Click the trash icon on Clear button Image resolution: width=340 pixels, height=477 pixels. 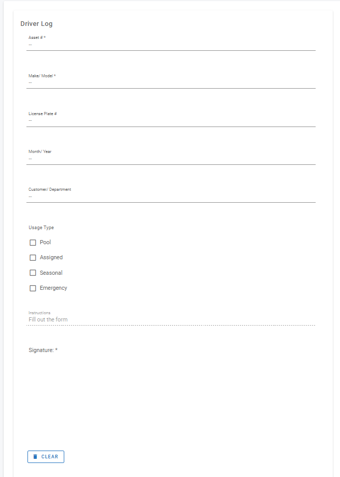tap(35, 457)
